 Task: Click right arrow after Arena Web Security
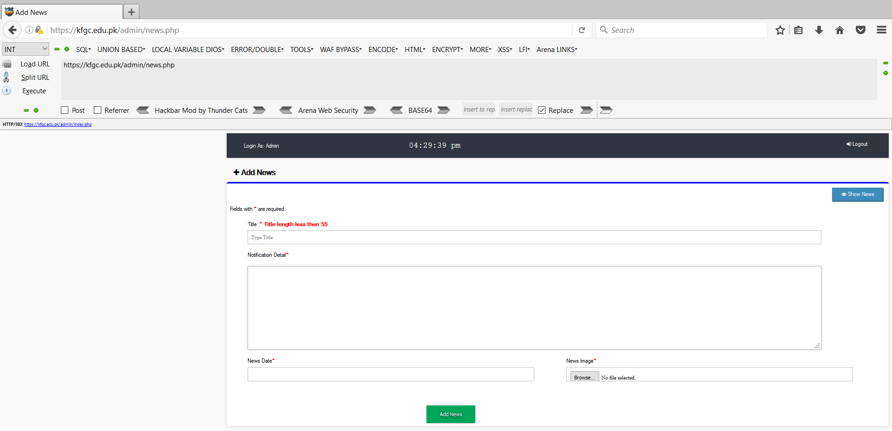pyautogui.click(x=370, y=110)
